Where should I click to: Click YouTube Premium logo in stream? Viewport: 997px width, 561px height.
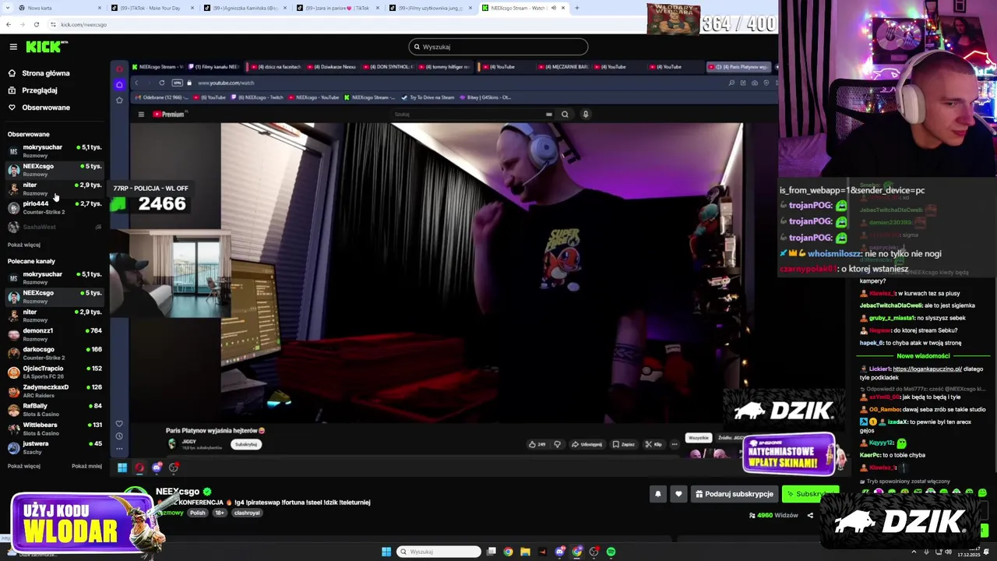tap(168, 115)
